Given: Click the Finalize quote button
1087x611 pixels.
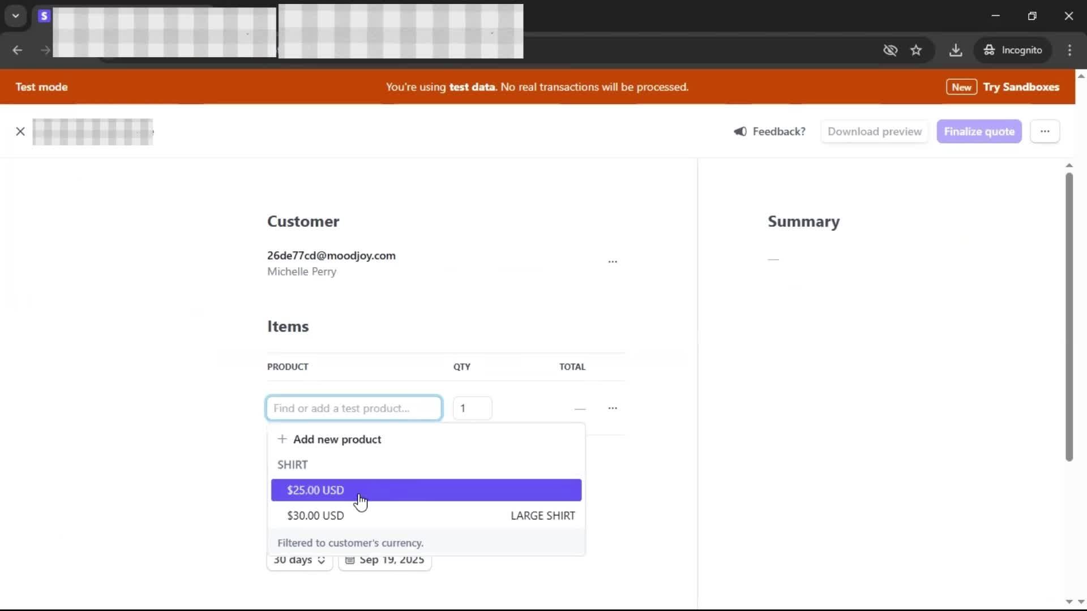Looking at the screenshot, I should [979, 132].
